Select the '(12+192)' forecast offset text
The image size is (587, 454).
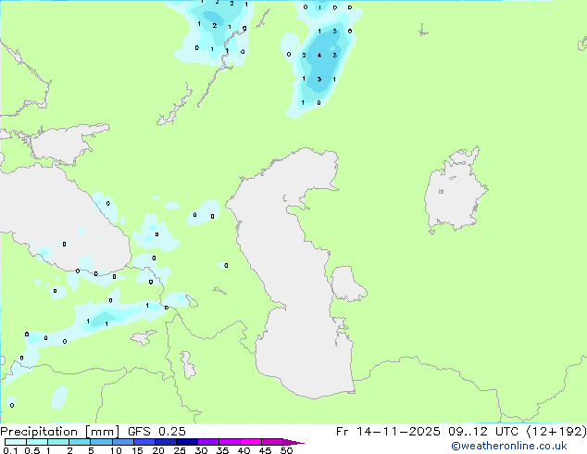(x=556, y=432)
